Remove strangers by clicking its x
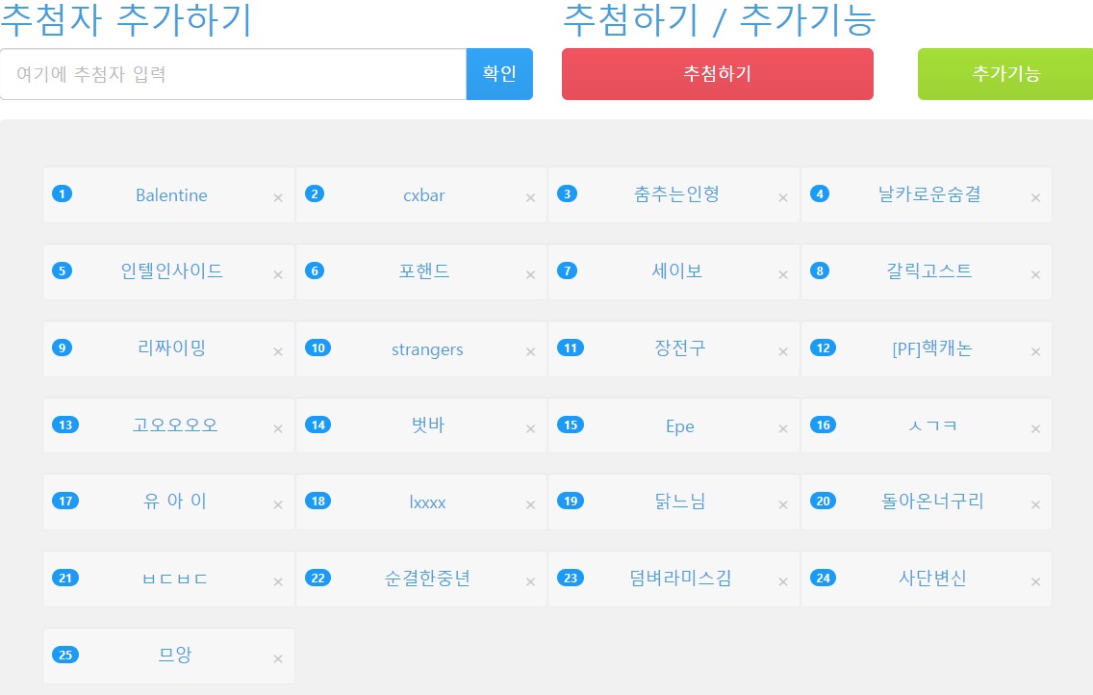The width and height of the screenshot is (1093, 695). (x=530, y=352)
